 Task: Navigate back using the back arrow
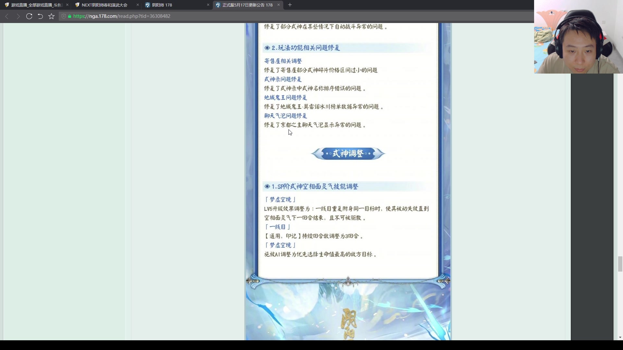7,16
